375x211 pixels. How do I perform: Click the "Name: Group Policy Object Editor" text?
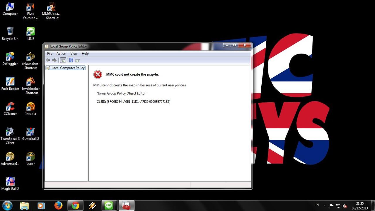[121, 93]
